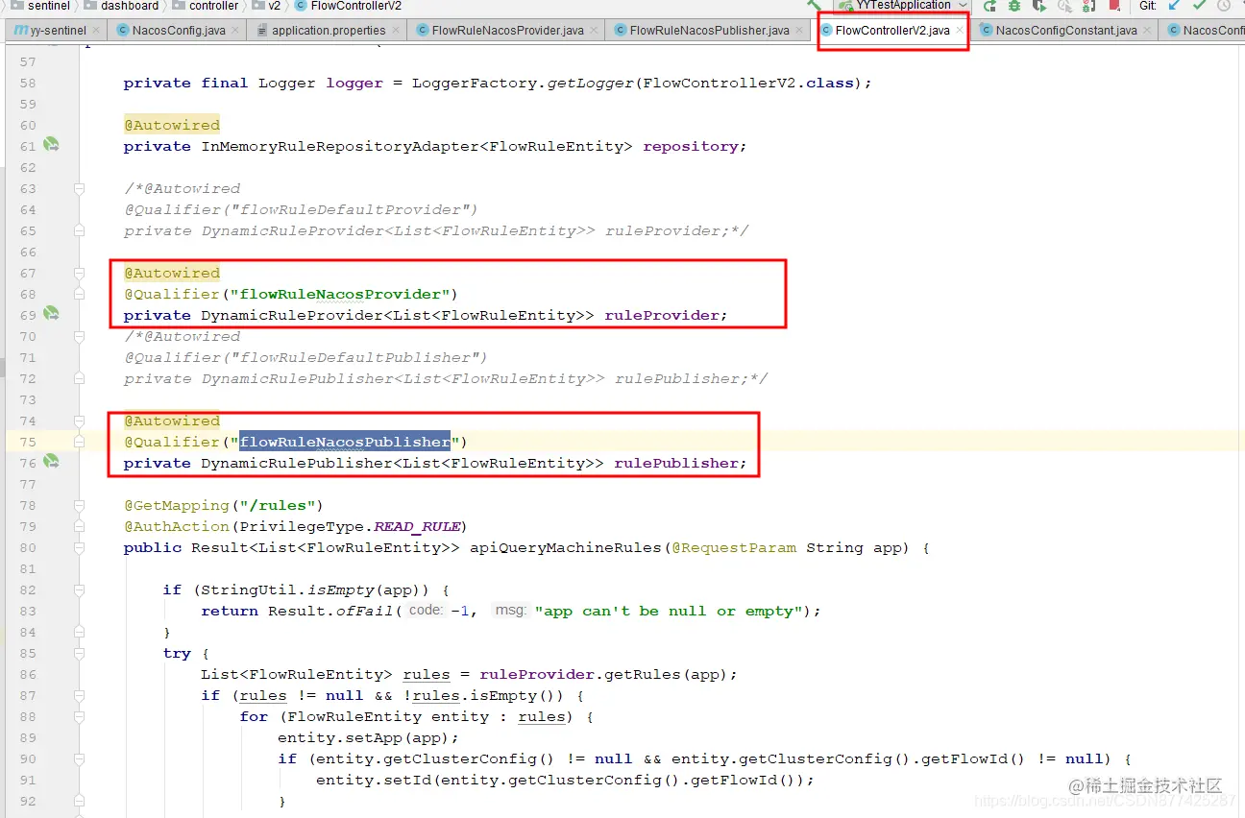Click the code: parameter hint on line 83
The width and height of the screenshot is (1245, 818).
[426, 611]
